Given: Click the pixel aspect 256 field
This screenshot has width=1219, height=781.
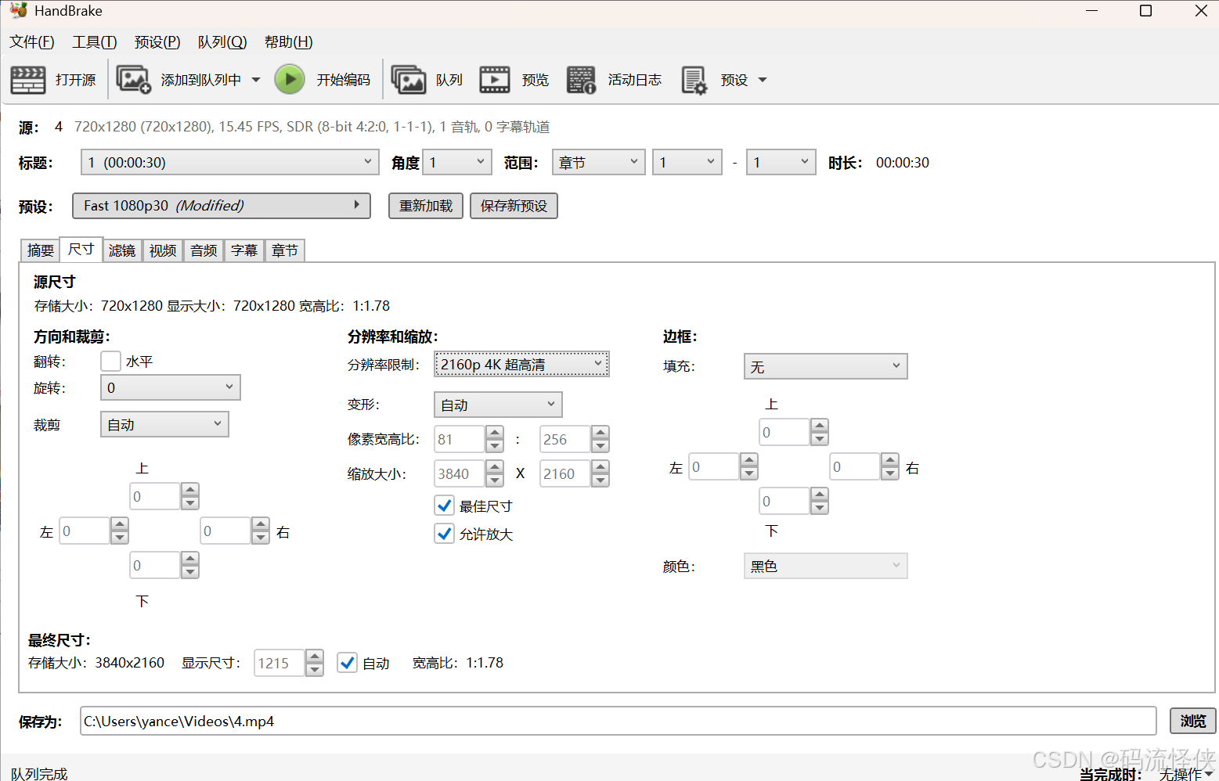Looking at the screenshot, I should pos(565,439).
